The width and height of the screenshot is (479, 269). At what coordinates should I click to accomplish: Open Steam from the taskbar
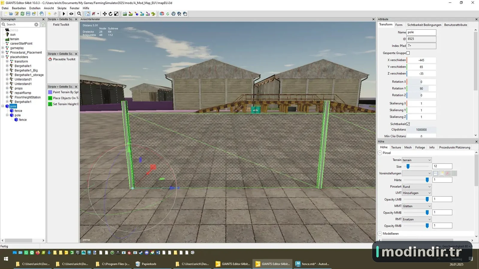(x=141, y=253)
